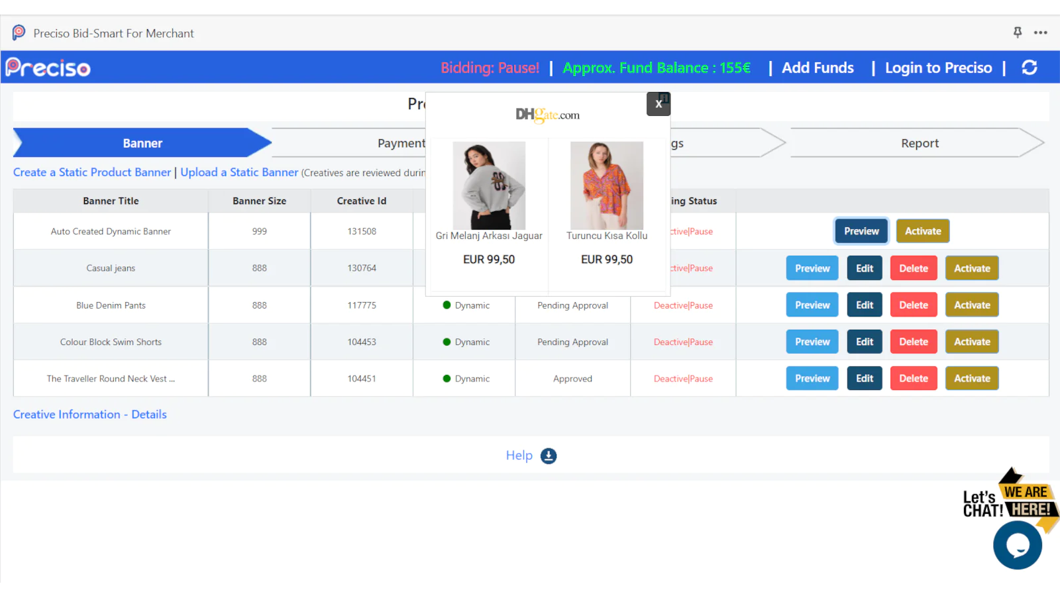Click the Help download arrow icon
This screenshot has height=596, width=1060.
(x=549, y=456)
